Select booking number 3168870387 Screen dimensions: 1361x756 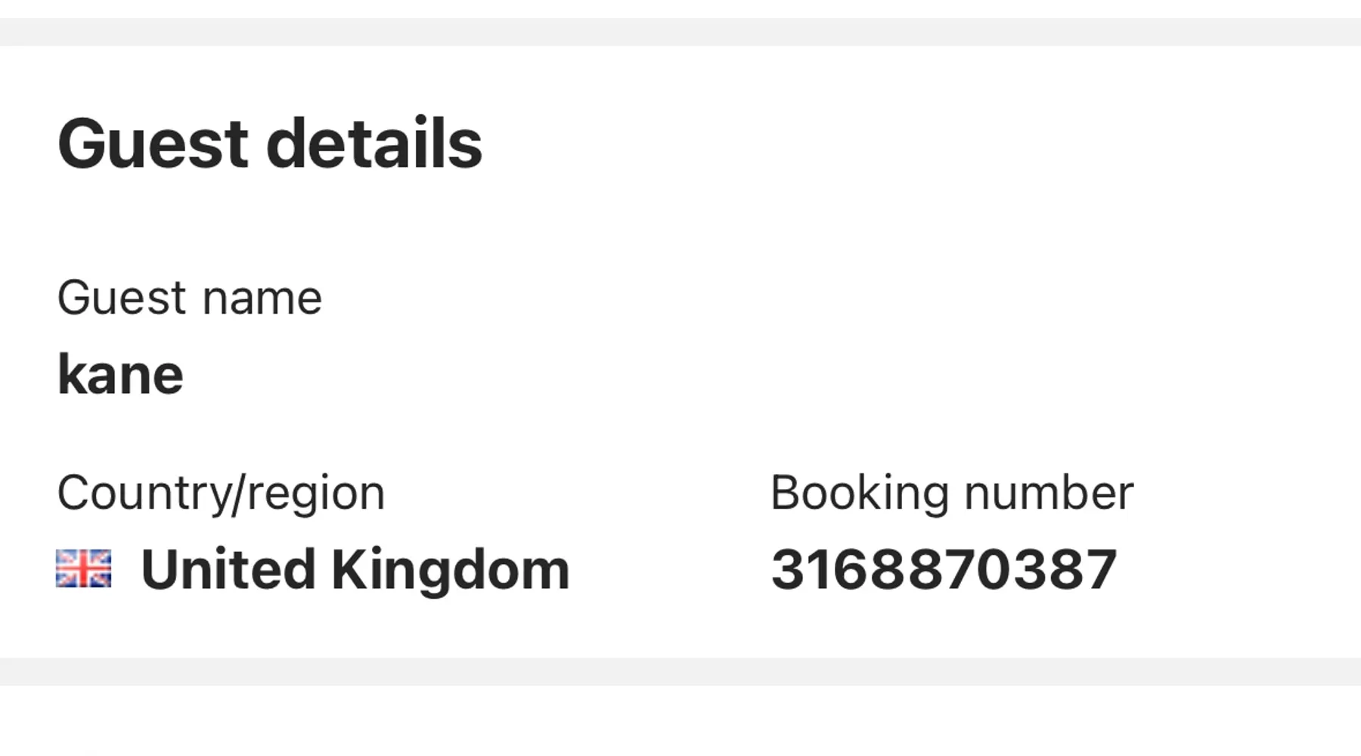point(944,569)
